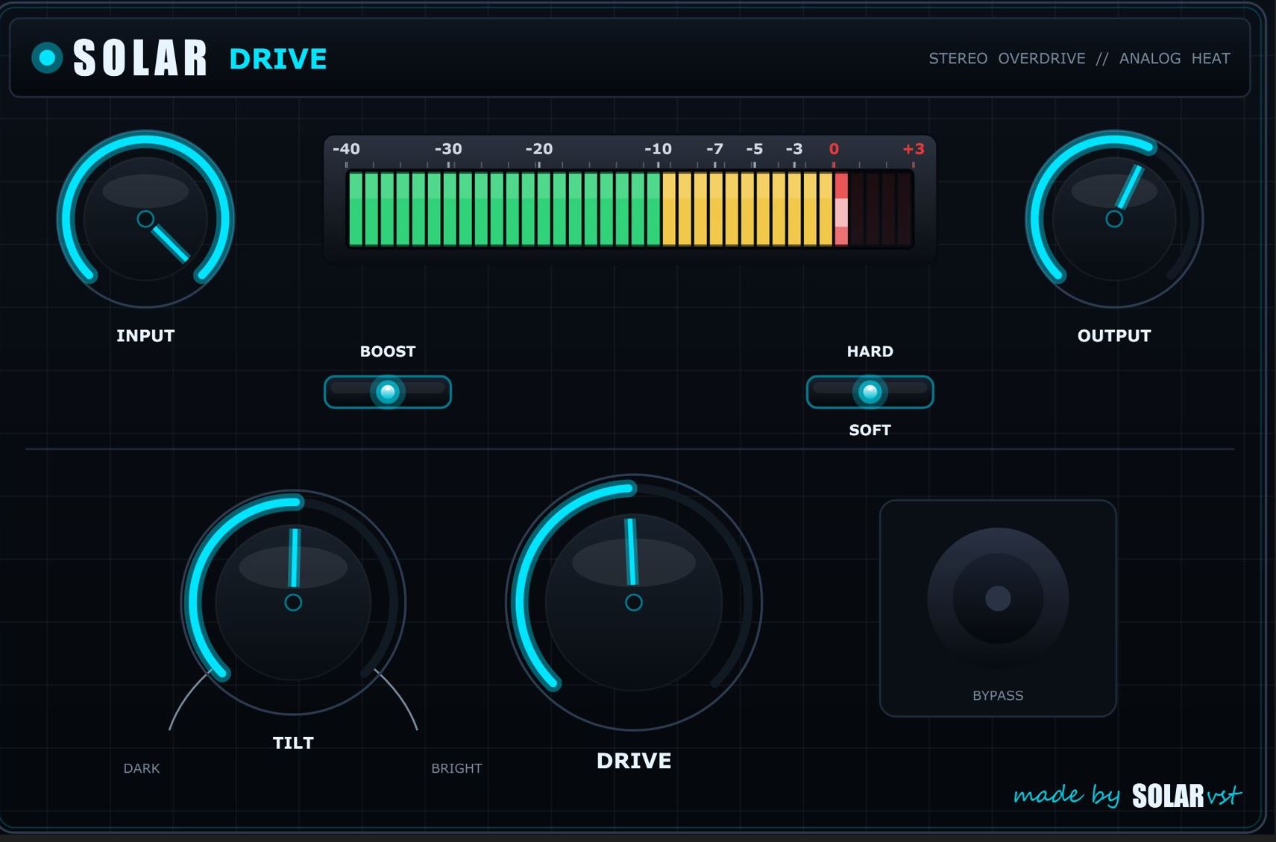The image size is (1276, 842).
Task: Click the SOFT label below the switch
Action: tap(870, 430)
